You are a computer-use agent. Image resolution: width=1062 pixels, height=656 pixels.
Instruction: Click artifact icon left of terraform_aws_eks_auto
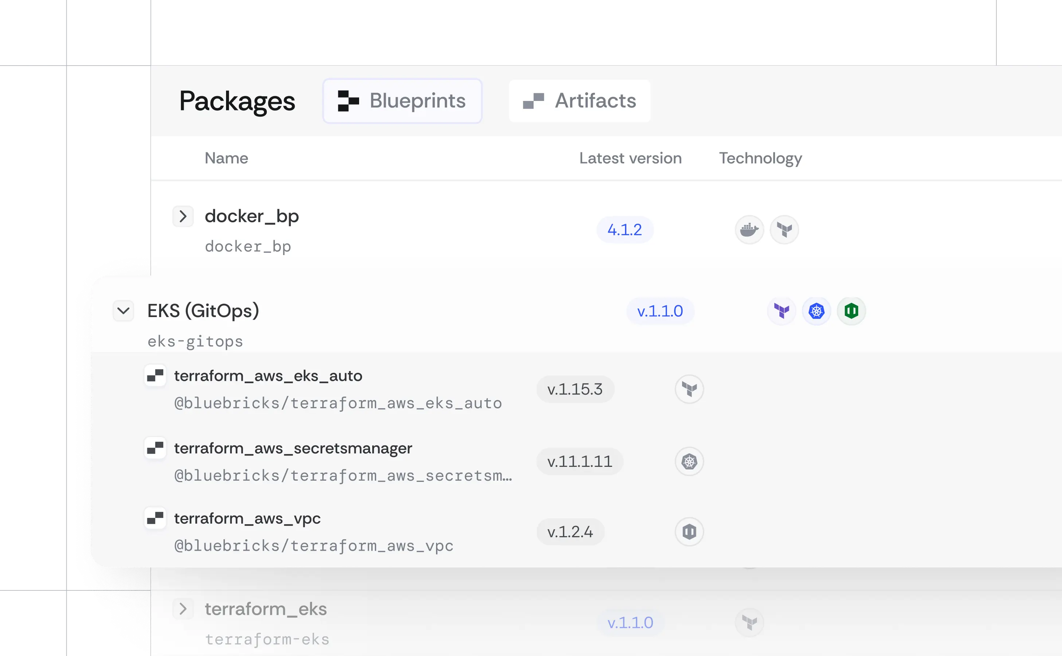[x=155, y=375]
